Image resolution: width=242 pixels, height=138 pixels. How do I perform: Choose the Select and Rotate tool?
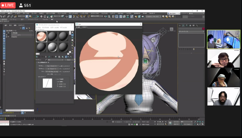(x=45, y=16)
